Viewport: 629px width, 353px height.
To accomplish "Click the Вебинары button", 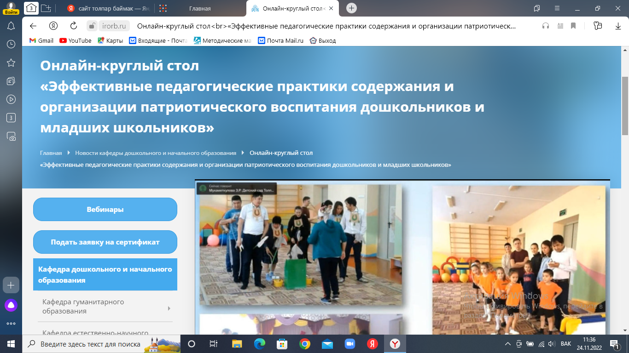I will point(105,210).
